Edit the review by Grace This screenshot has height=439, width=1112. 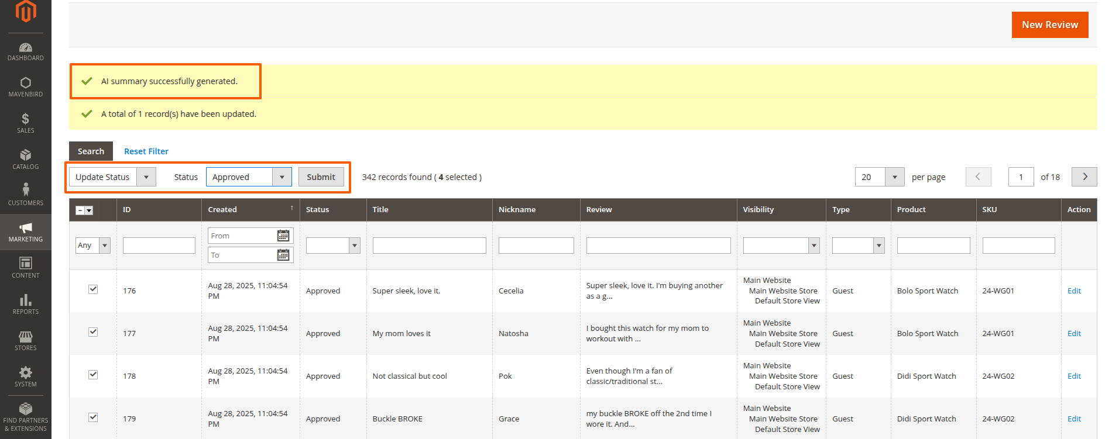point(1074,419)
